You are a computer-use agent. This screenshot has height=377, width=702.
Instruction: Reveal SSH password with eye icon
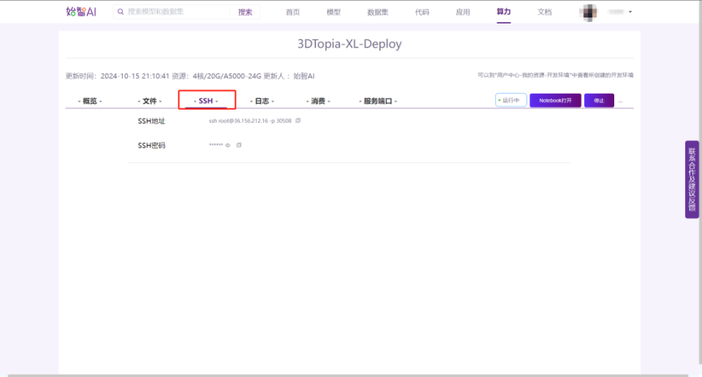[x=227, y=145]
